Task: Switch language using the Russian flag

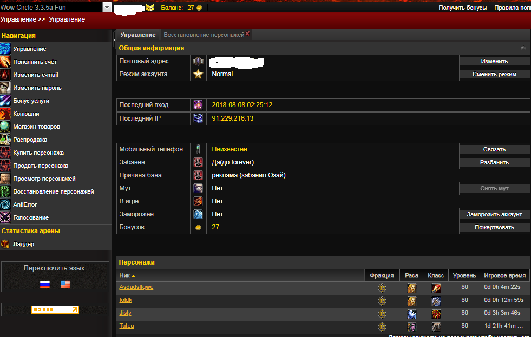Action: [x=45, y=284]
